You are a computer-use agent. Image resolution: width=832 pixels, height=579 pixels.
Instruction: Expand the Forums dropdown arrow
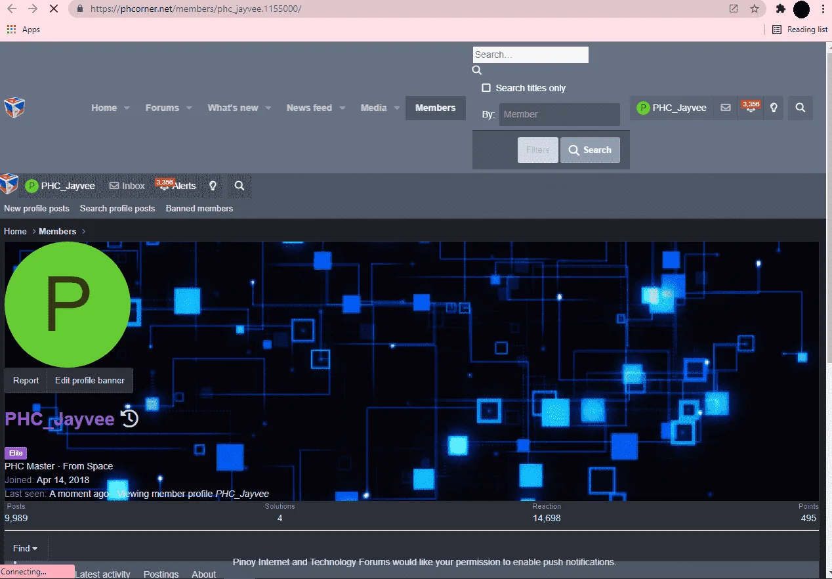point(189,108)
